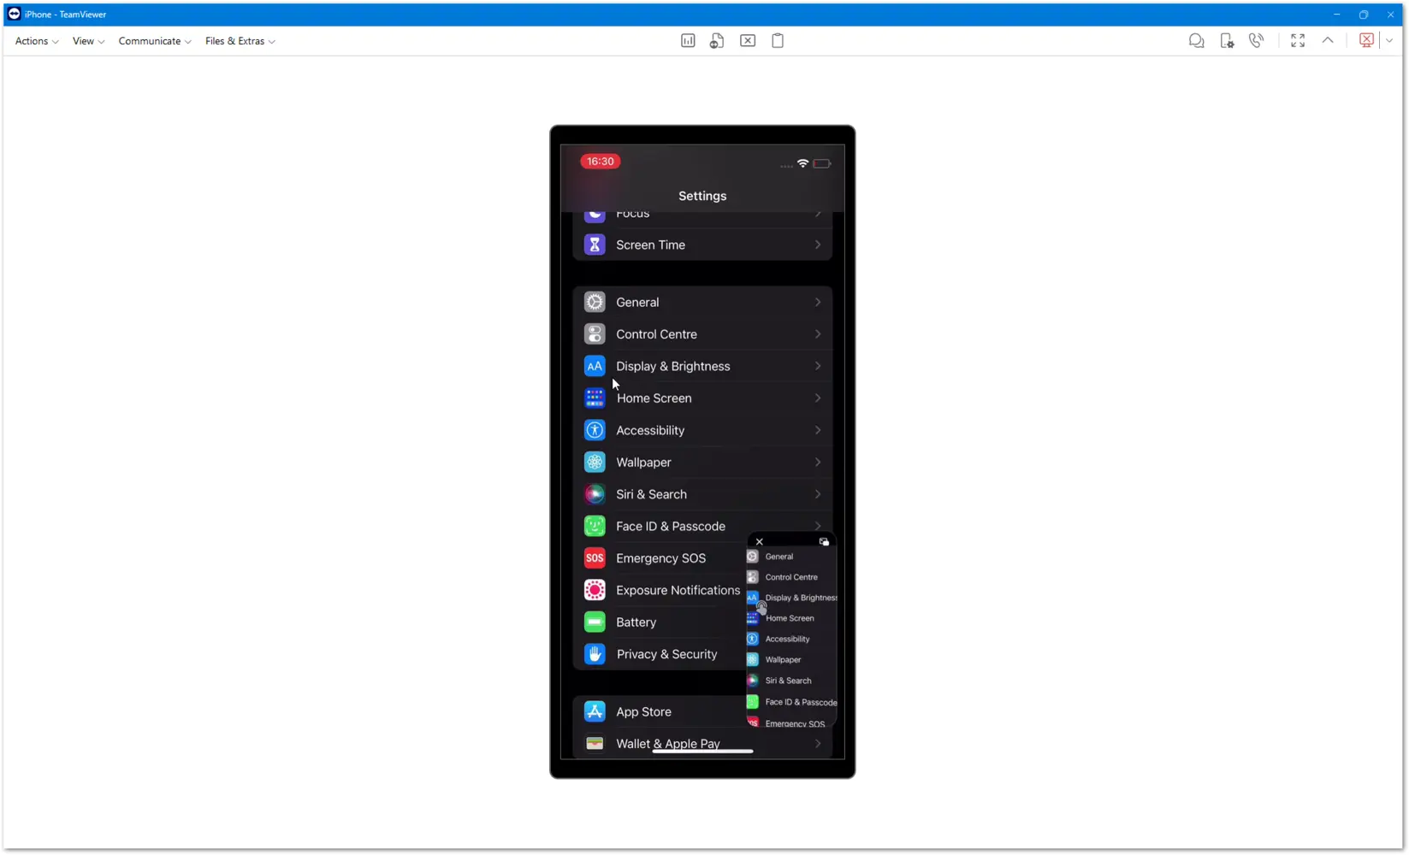
Task: Tap the Wallpaper flower icon in main list
Action: click(x=595, y=463)
